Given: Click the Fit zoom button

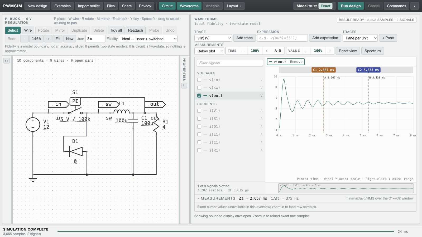Looking at the screenshot, I should point(57,39).
